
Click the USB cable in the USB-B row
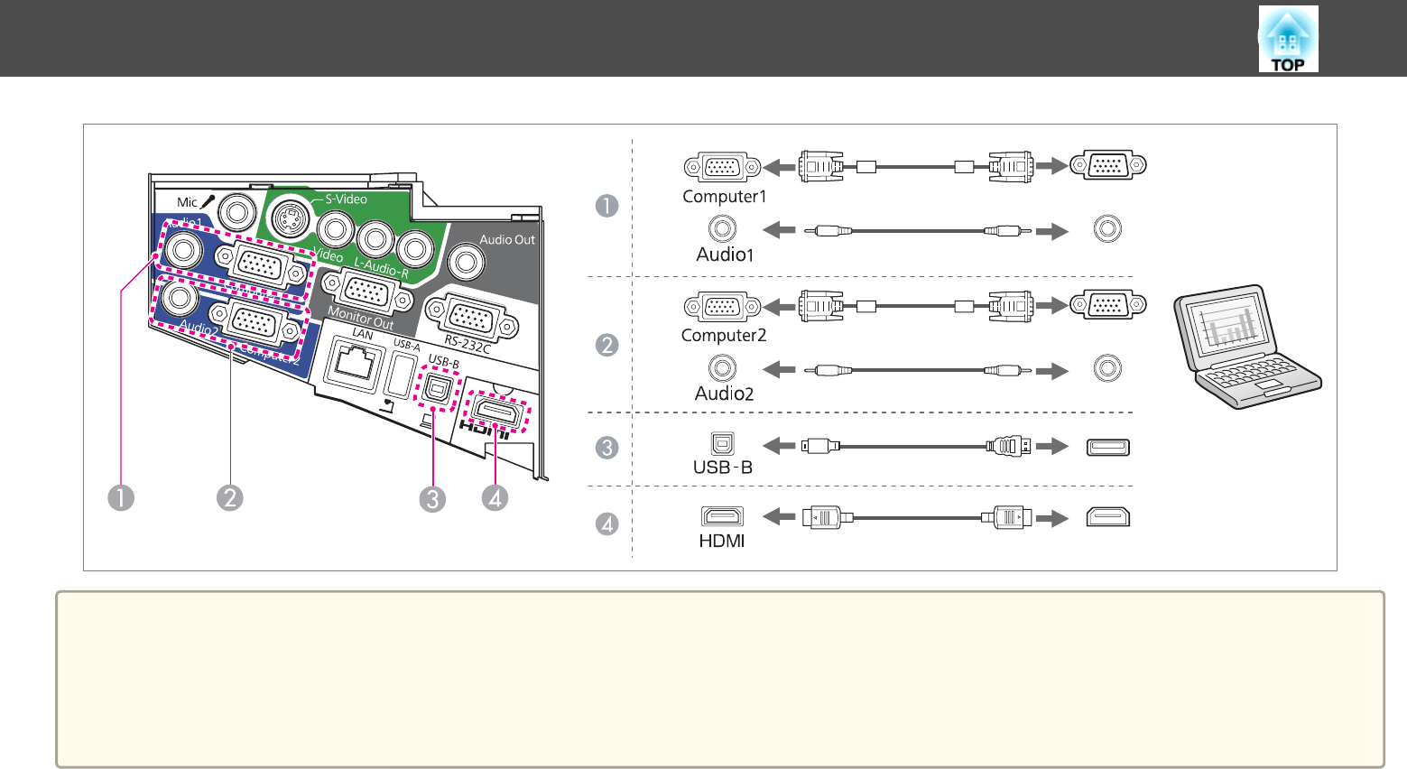pos(916,446)
